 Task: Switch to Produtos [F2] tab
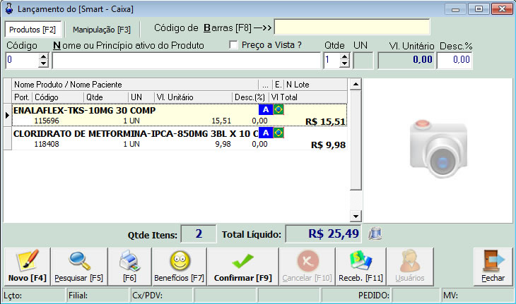33,30
